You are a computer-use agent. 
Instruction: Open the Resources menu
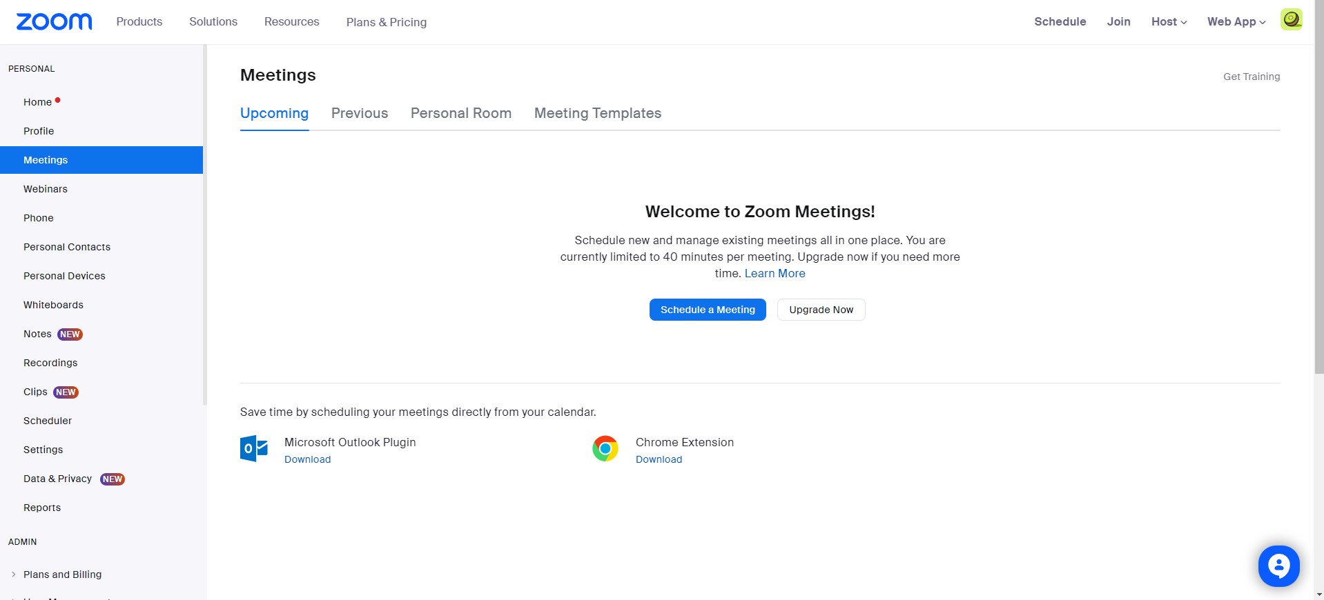292,22
